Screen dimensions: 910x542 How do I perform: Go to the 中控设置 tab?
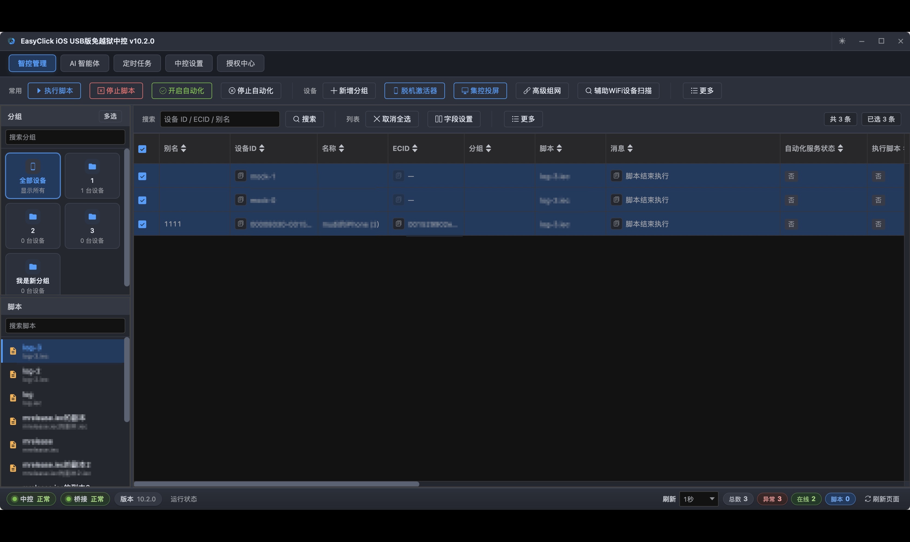(x=189, y=63)
